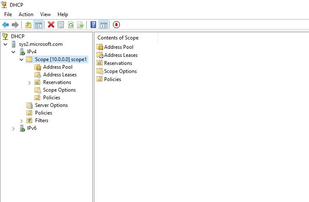Viewport: 309px width, 202px height.
Task: Toggle the Action pane toolbar button
Action: (103, 25)
